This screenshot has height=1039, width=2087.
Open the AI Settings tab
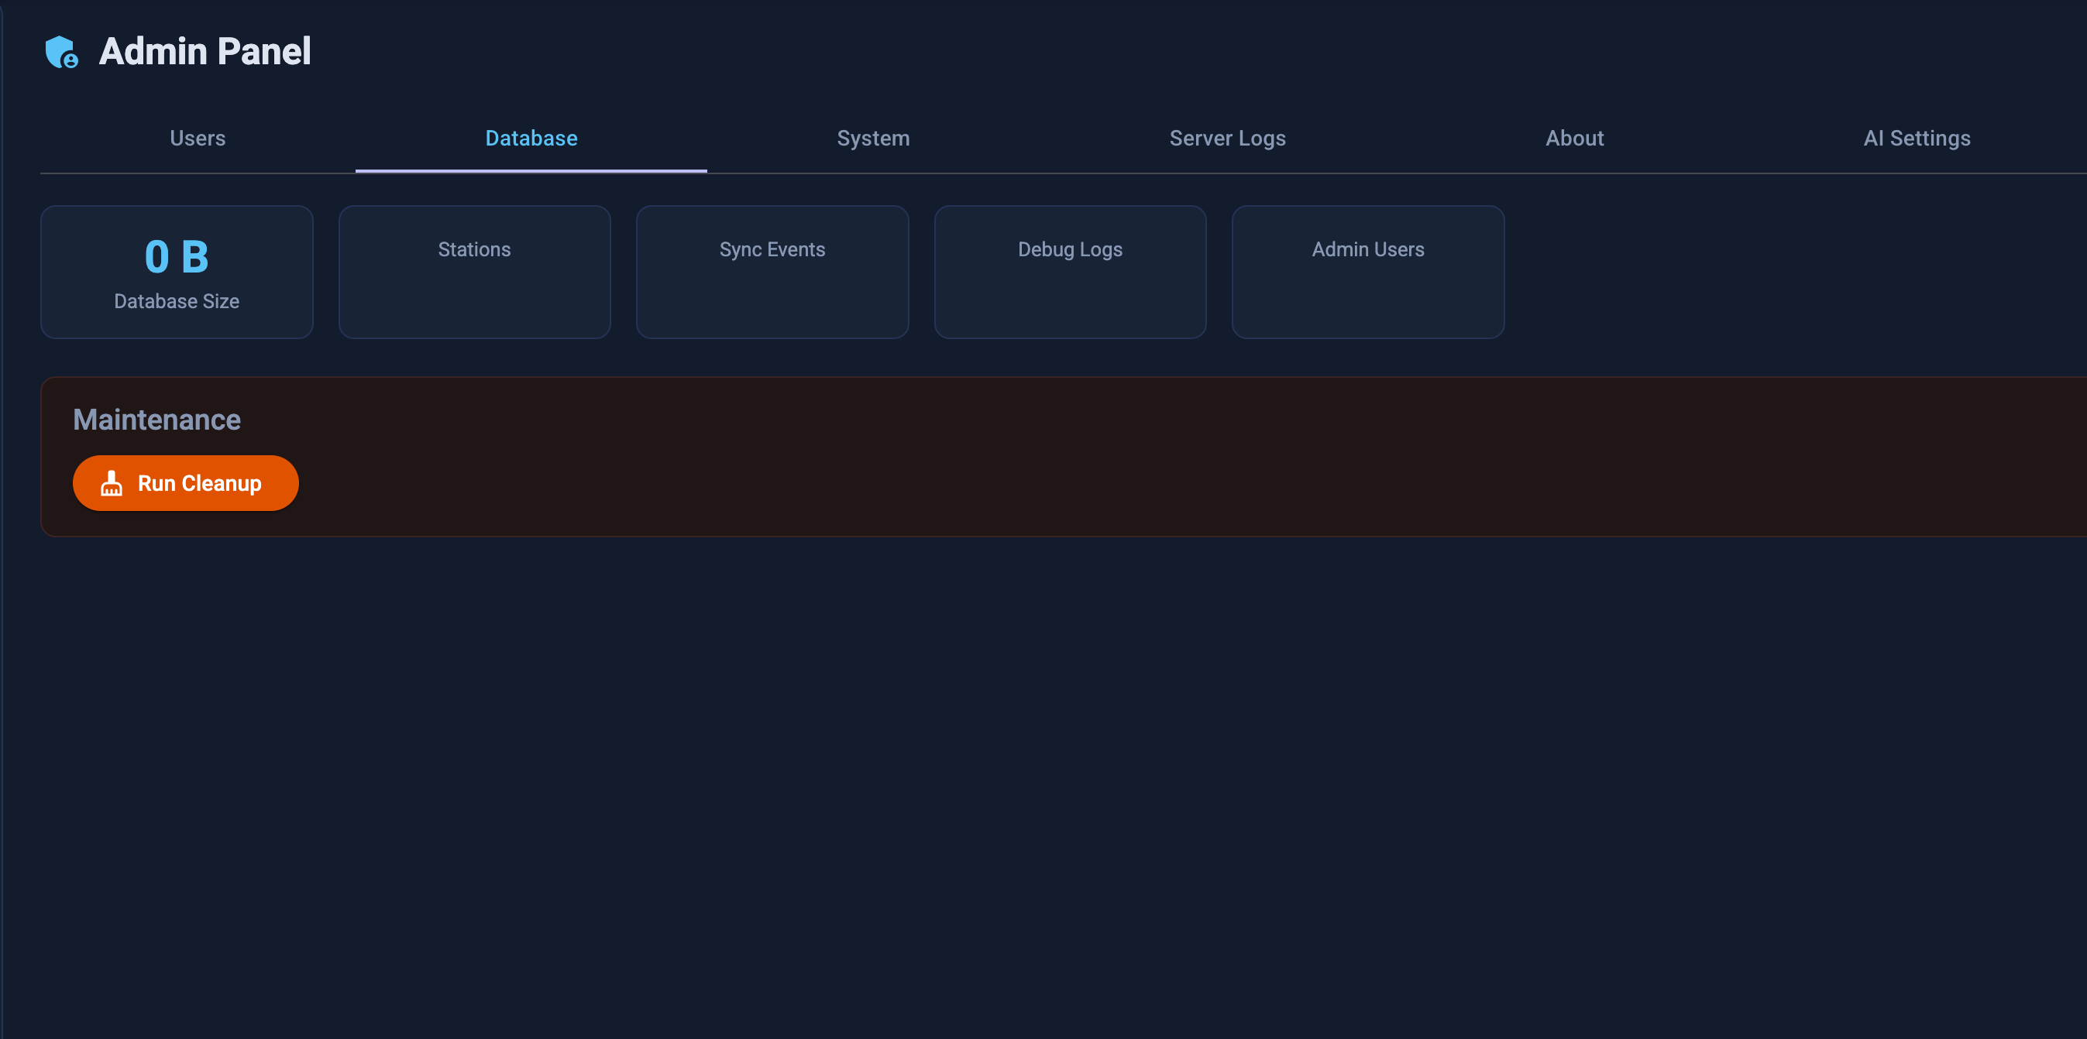(1917, 139)
